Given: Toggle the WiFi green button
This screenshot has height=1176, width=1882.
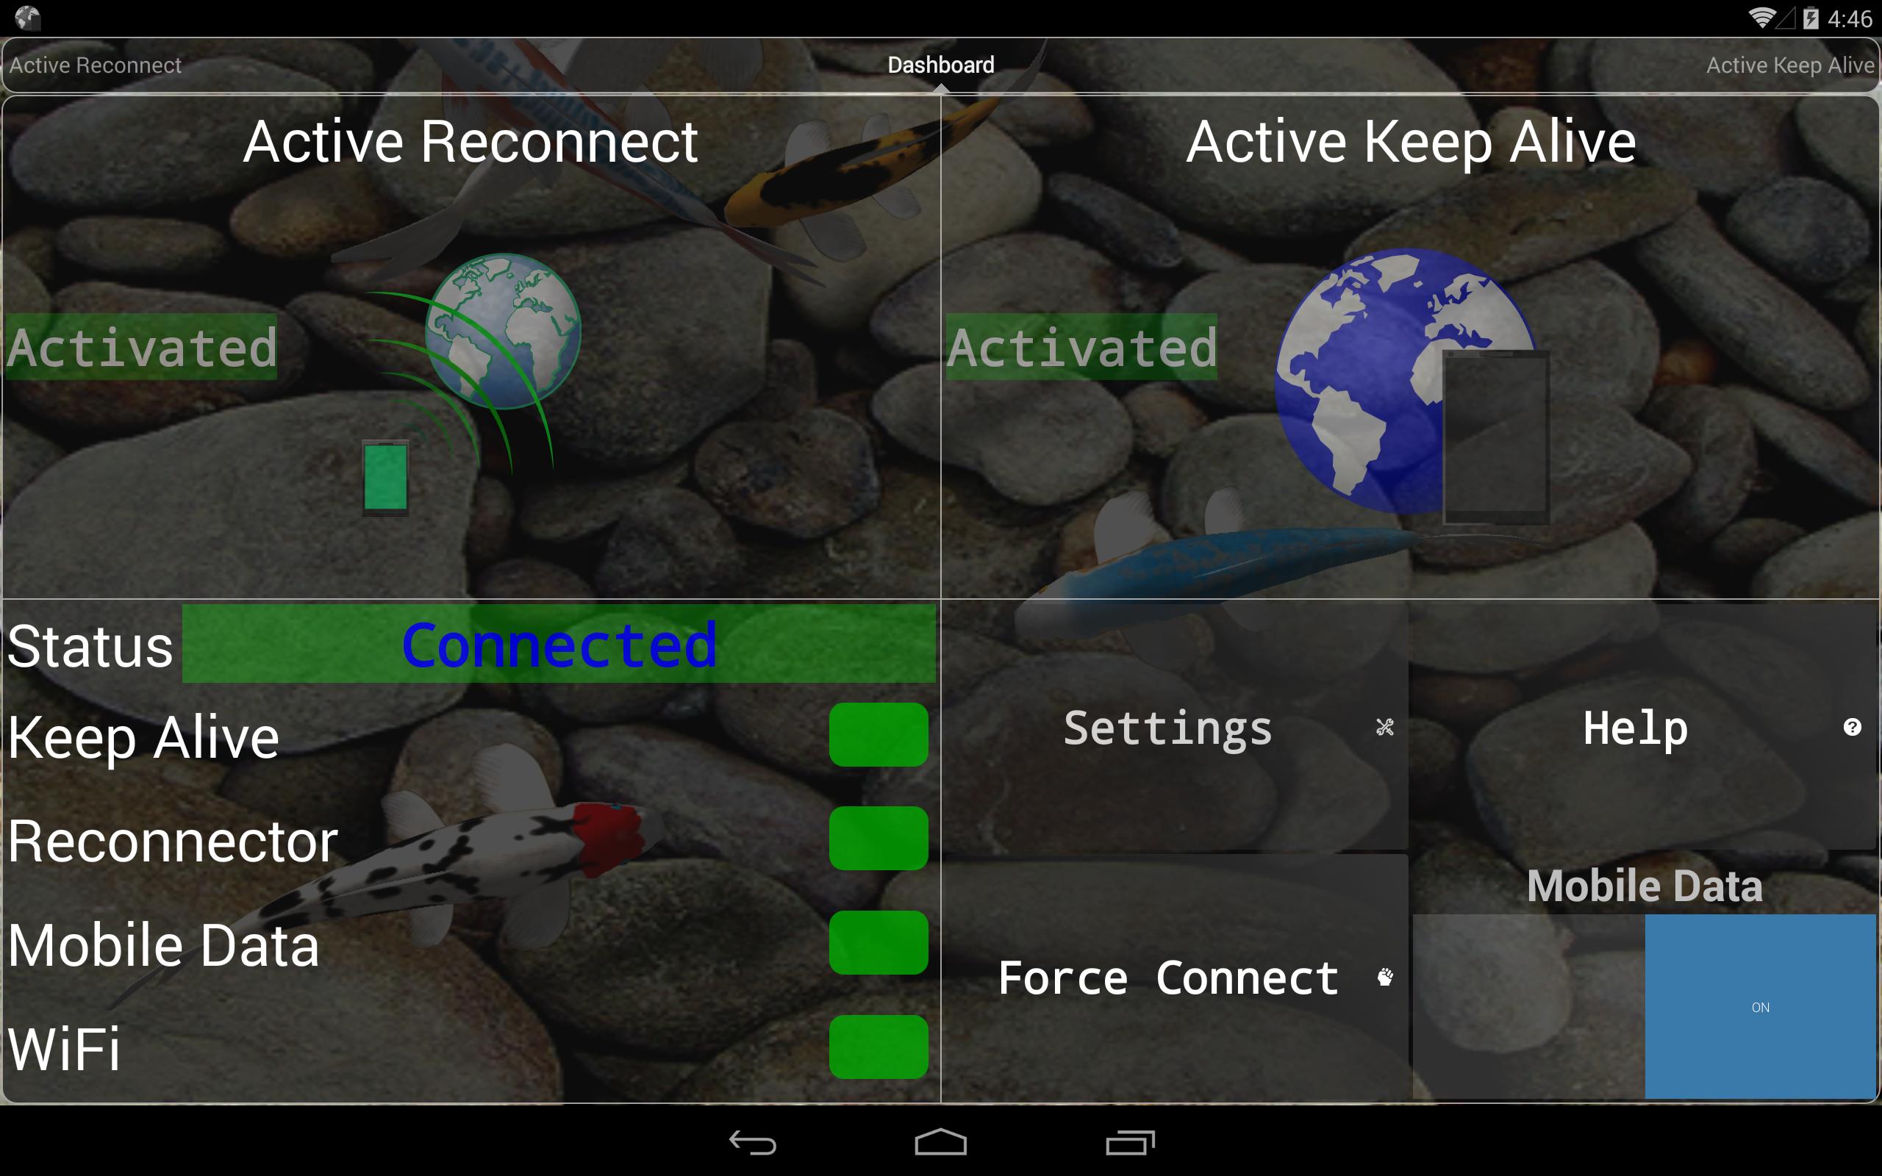Looking at the screenshot, I should (x=878, y=1046).
